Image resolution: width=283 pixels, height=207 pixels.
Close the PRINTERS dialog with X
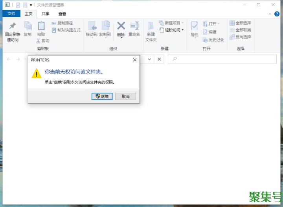click(134, 60)
